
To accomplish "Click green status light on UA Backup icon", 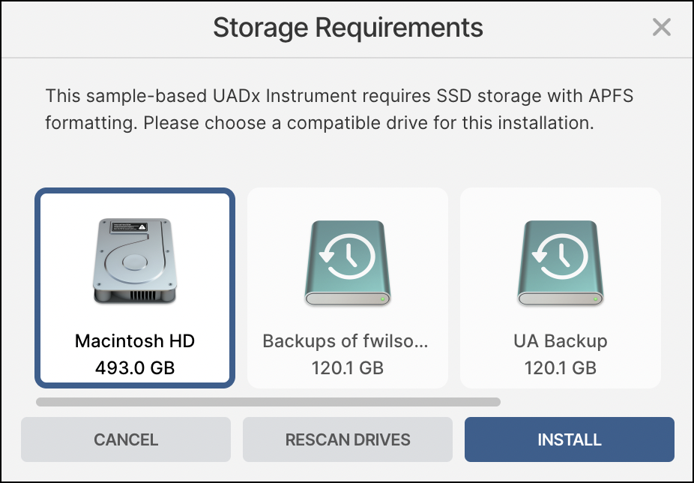I will (595, 299).
